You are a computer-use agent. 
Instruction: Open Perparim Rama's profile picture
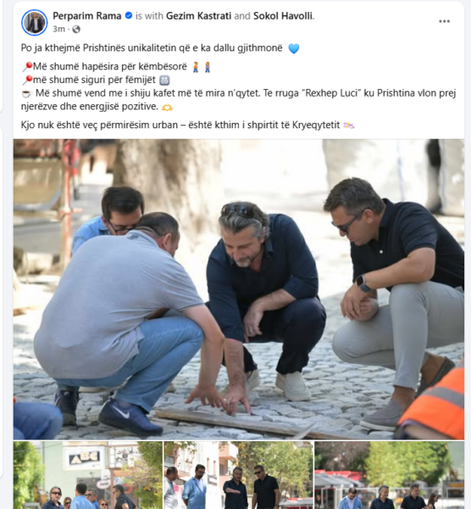35,22
